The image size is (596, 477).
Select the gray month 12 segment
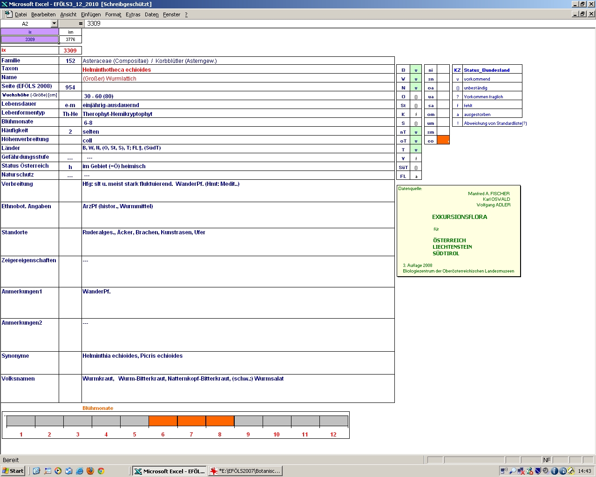coord(333,421)
